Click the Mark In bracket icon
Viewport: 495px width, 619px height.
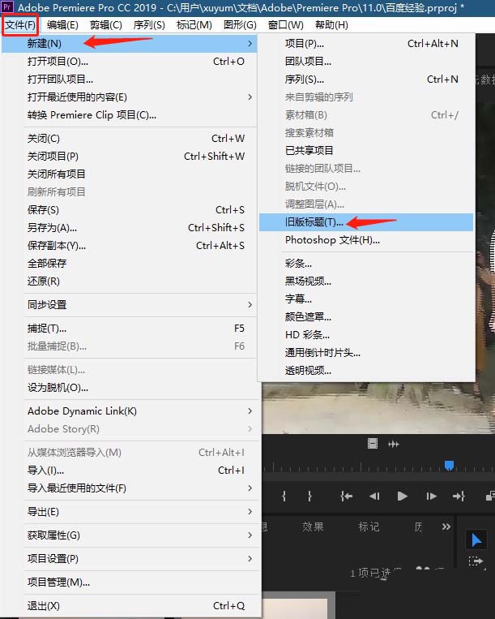[x=284, y=496]
